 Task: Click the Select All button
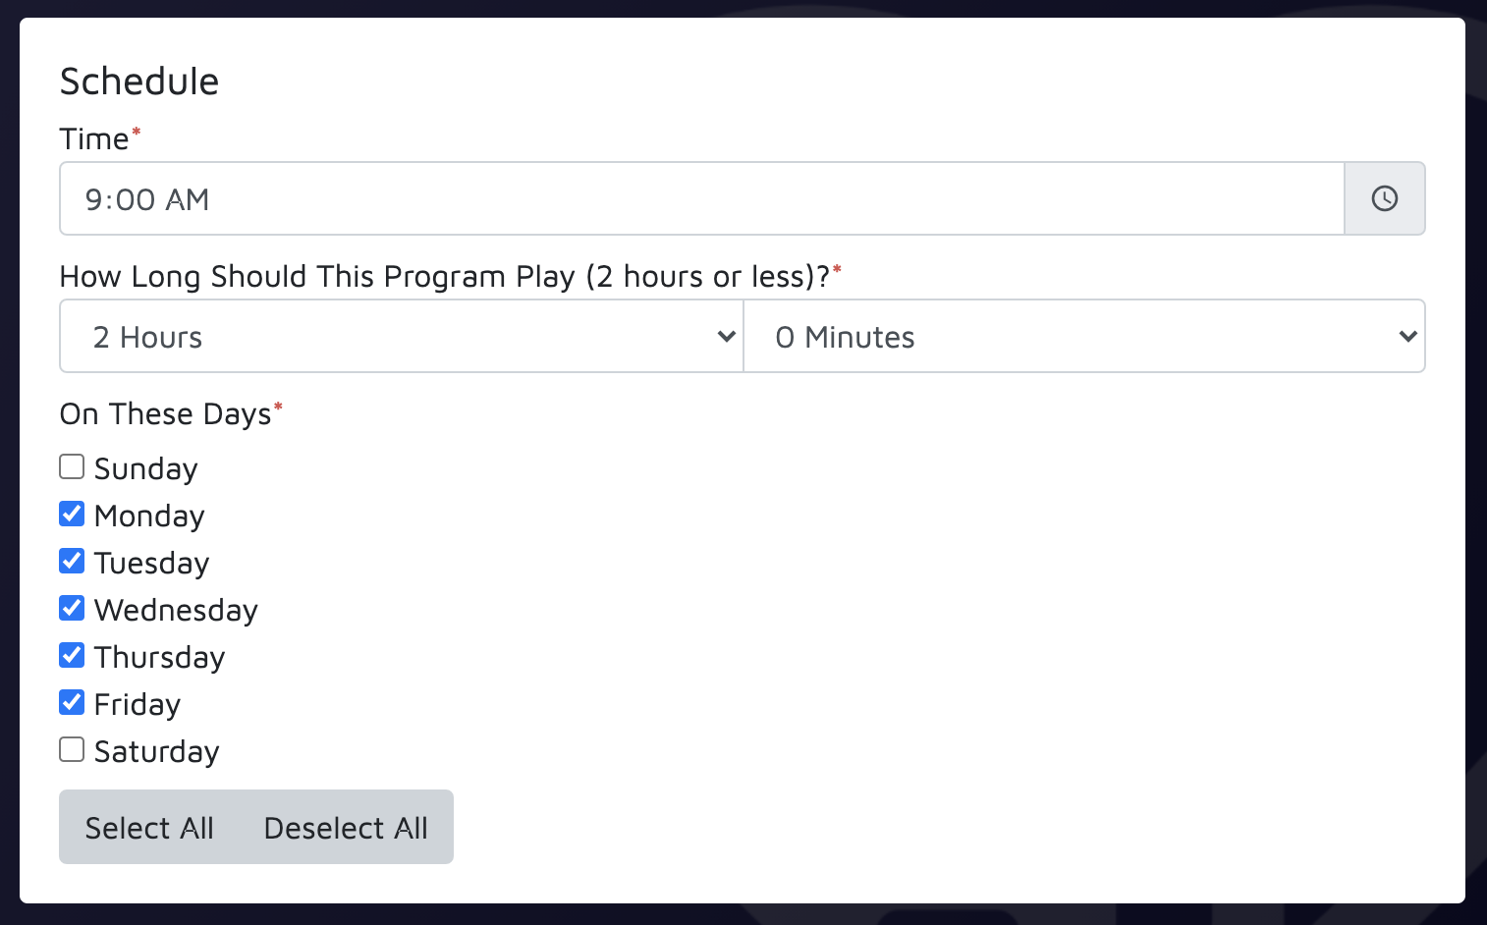149,827
